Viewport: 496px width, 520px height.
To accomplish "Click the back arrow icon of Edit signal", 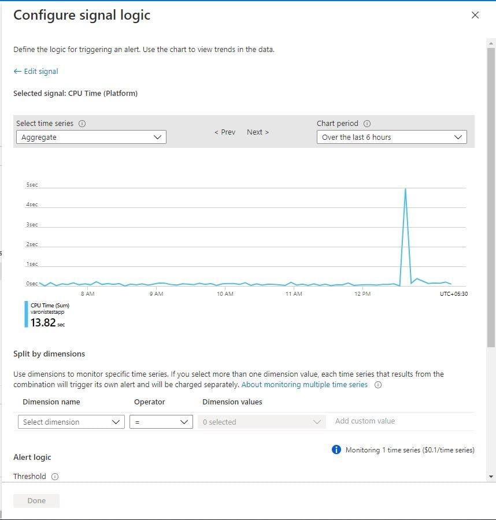I will (x=17, y=71).
